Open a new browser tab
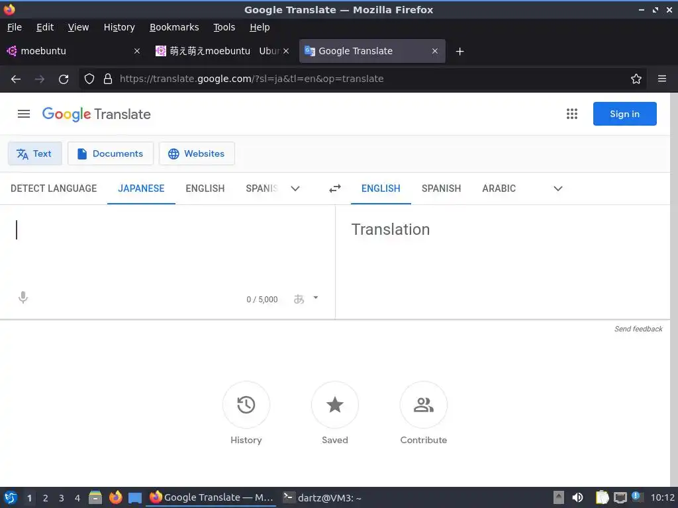This screenshot has width=678, height=508. coord(460,52)
